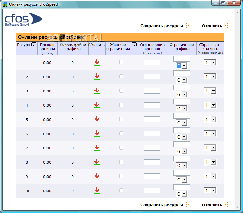This screenshot has height=213, width=243.
Task: Focus traffic limit field for resource 7
Action: (182, 145)
